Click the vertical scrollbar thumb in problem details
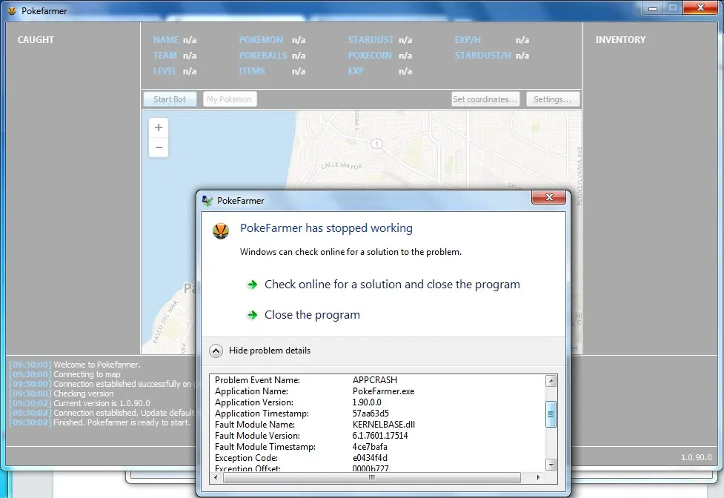This screenshot has width=724, height=498. coord(551,414)
